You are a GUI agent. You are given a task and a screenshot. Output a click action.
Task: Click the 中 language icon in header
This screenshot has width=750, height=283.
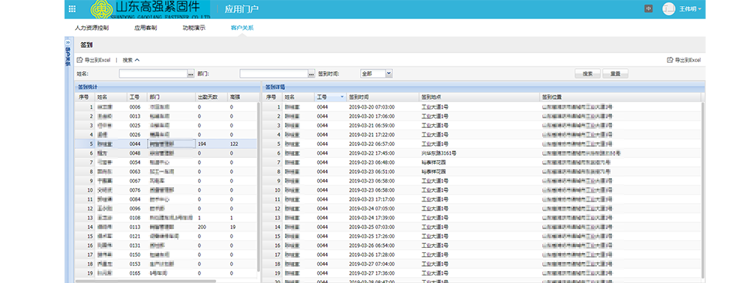click(649, 8)
